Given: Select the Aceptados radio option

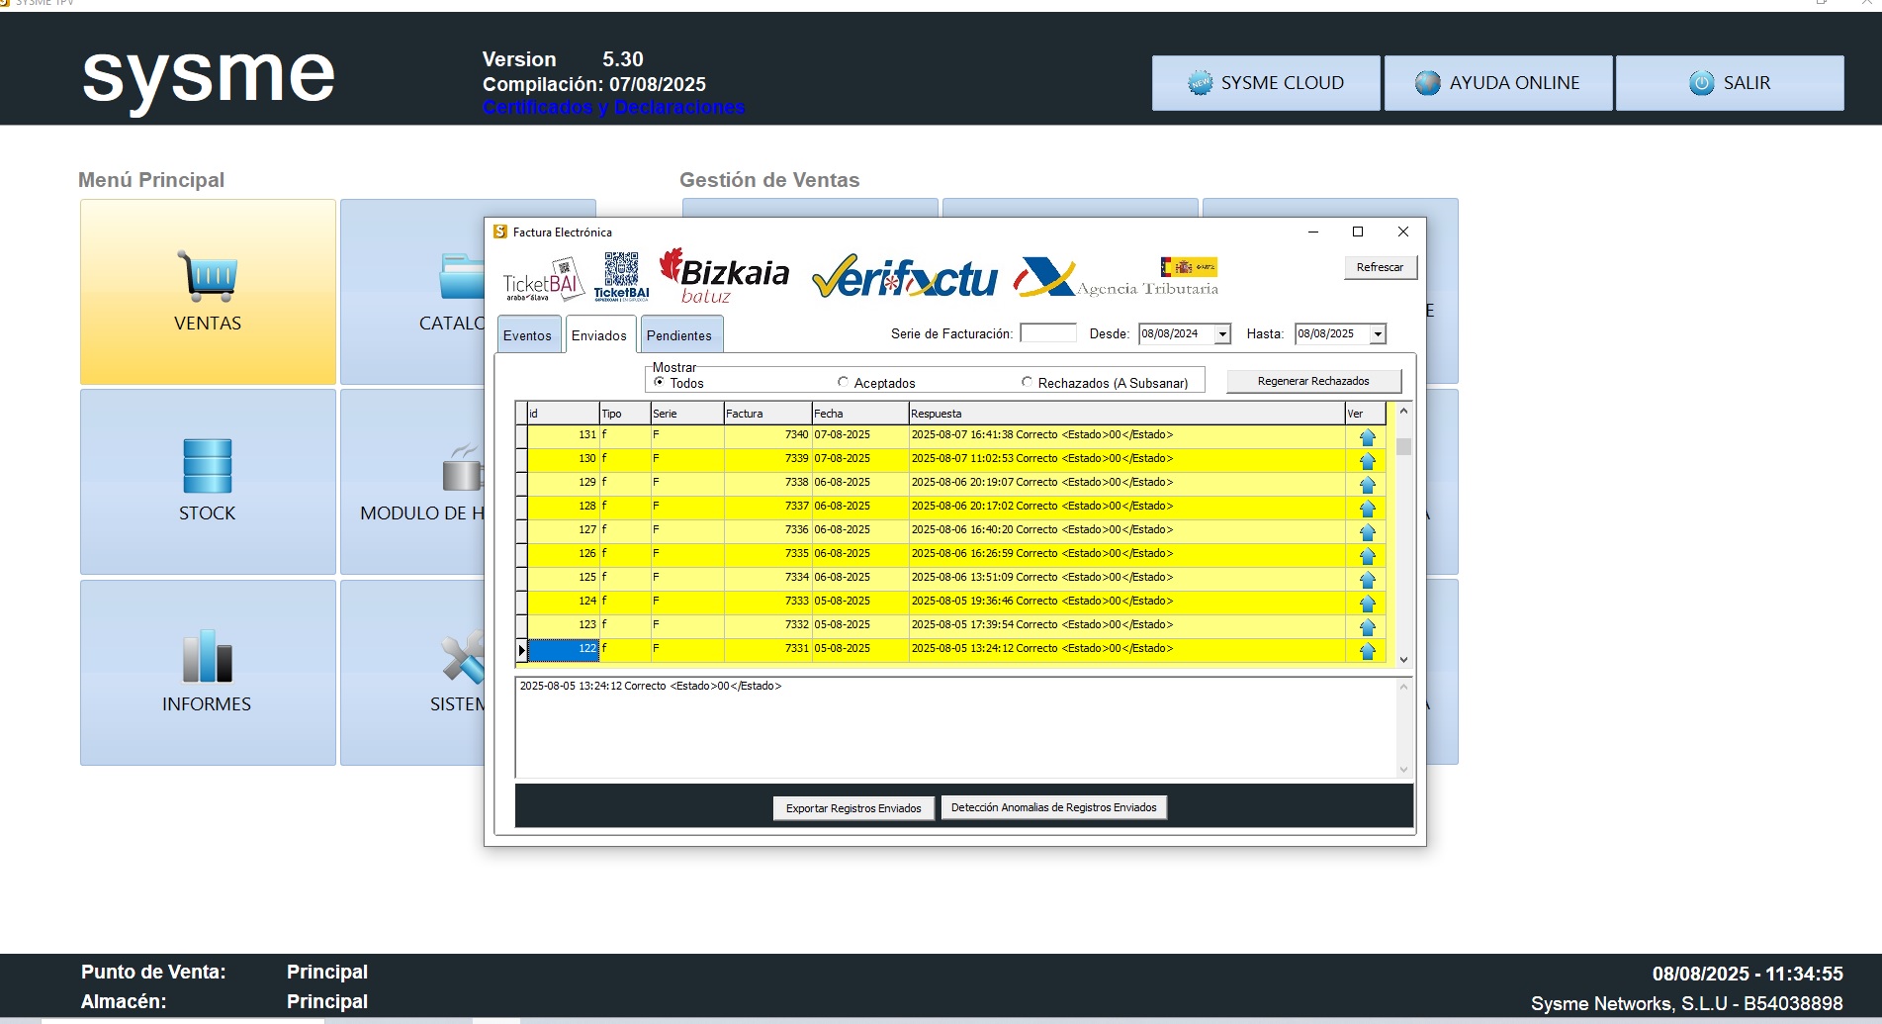Looking at the screenshot, I should pos(843,382).
